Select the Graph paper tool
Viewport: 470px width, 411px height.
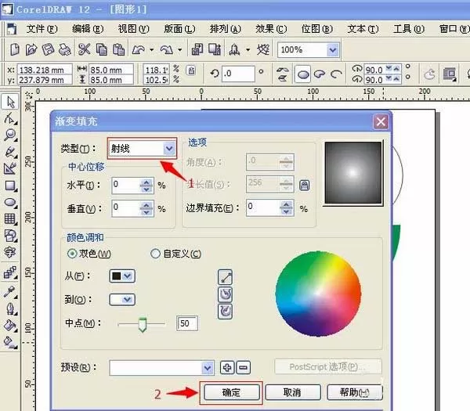click(10, 219)
